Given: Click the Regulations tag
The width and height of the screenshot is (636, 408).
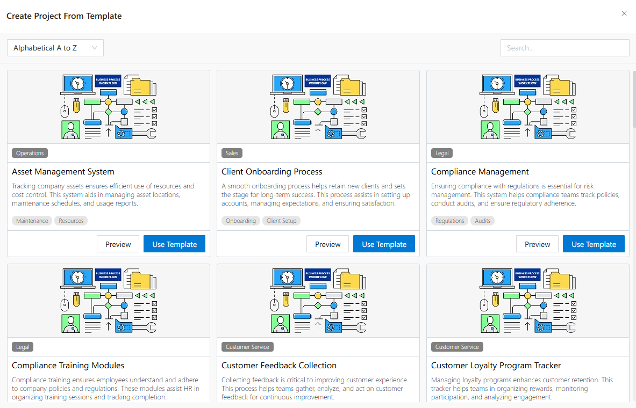Looking at the screenshot, I should (450, 221).
